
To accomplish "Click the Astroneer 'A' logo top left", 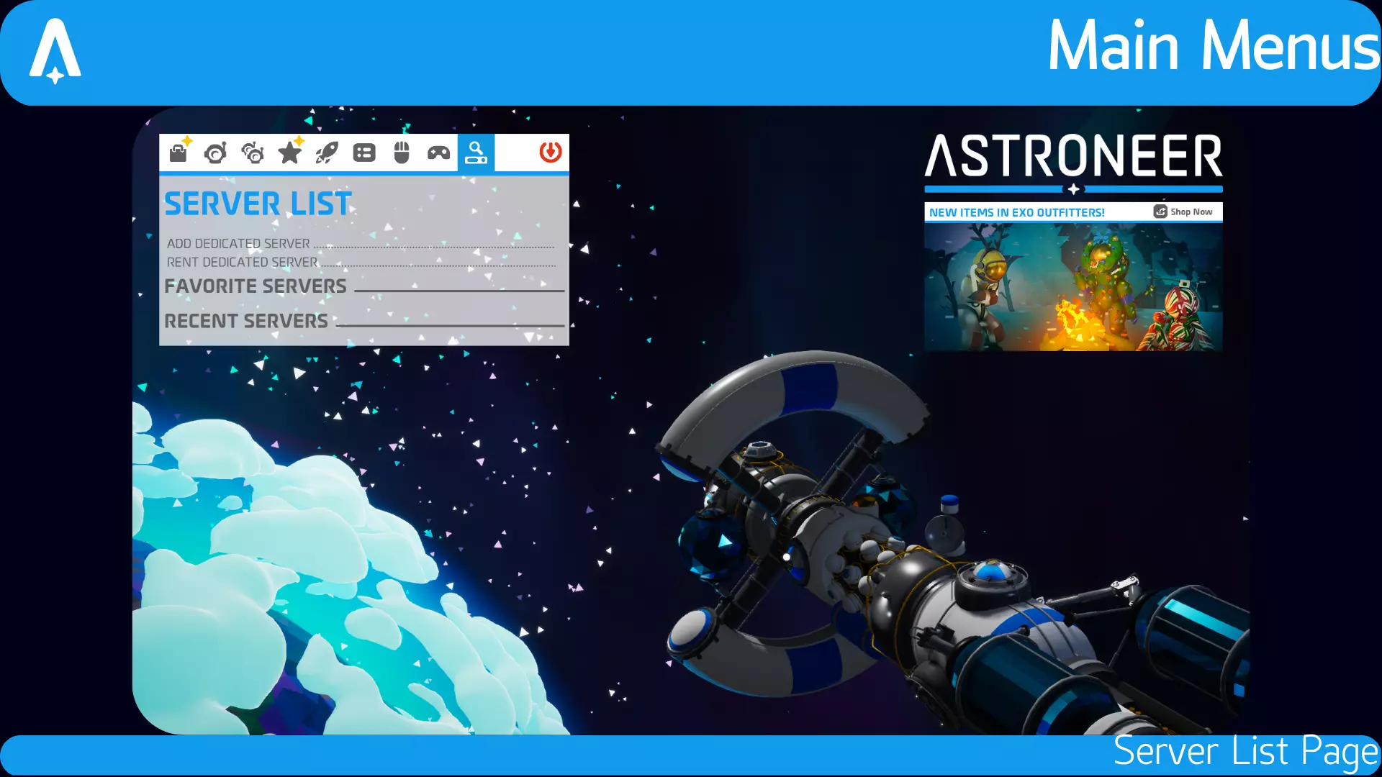I will coord(55,50).
